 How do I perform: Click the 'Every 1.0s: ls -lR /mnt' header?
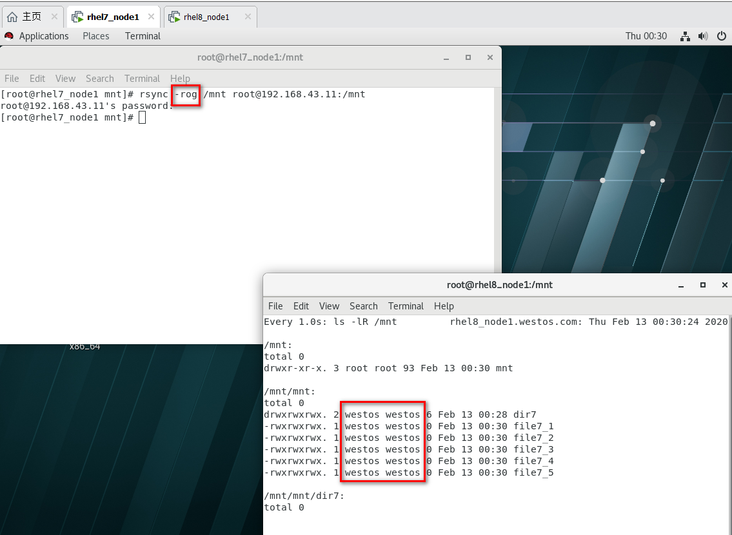pos(330,322)
